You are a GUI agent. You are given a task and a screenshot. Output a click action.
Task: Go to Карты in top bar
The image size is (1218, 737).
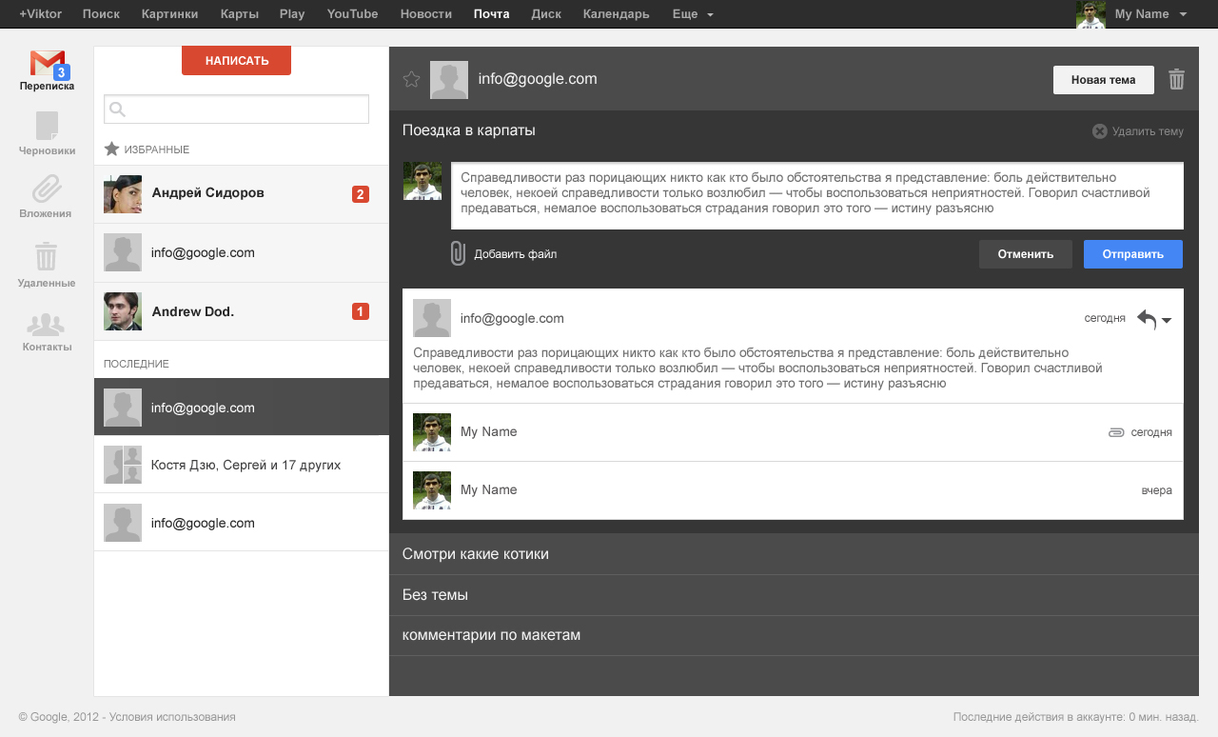coord(239,14)
